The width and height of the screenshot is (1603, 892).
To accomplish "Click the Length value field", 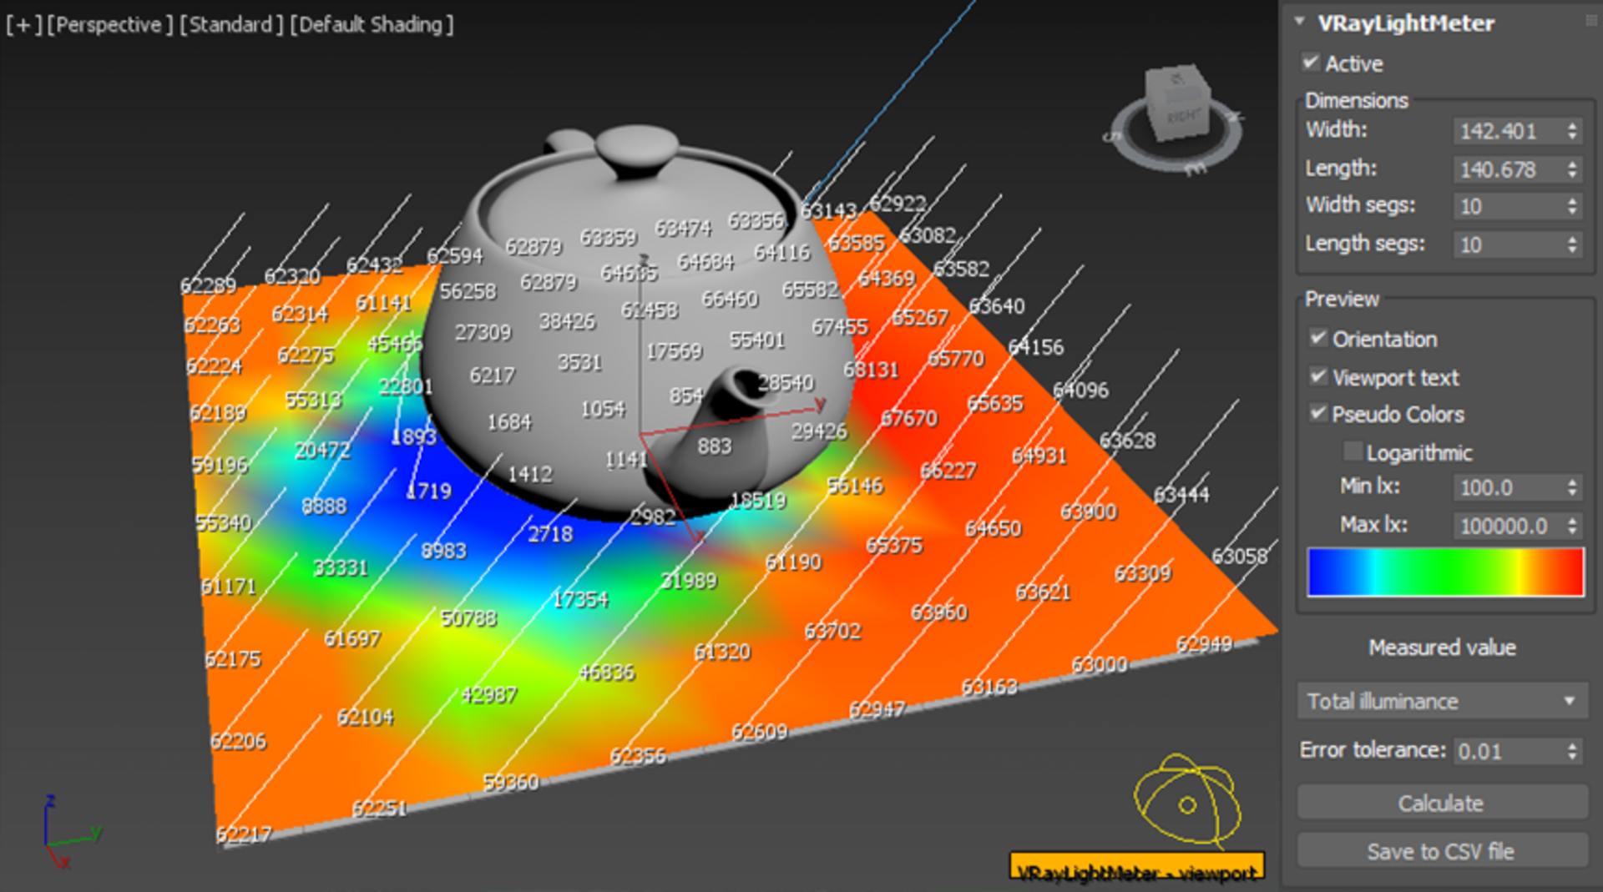I will tap(1508, 169).
